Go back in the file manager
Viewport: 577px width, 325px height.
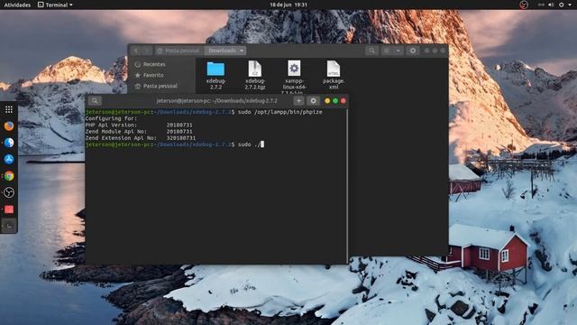[x=136, y=51]
